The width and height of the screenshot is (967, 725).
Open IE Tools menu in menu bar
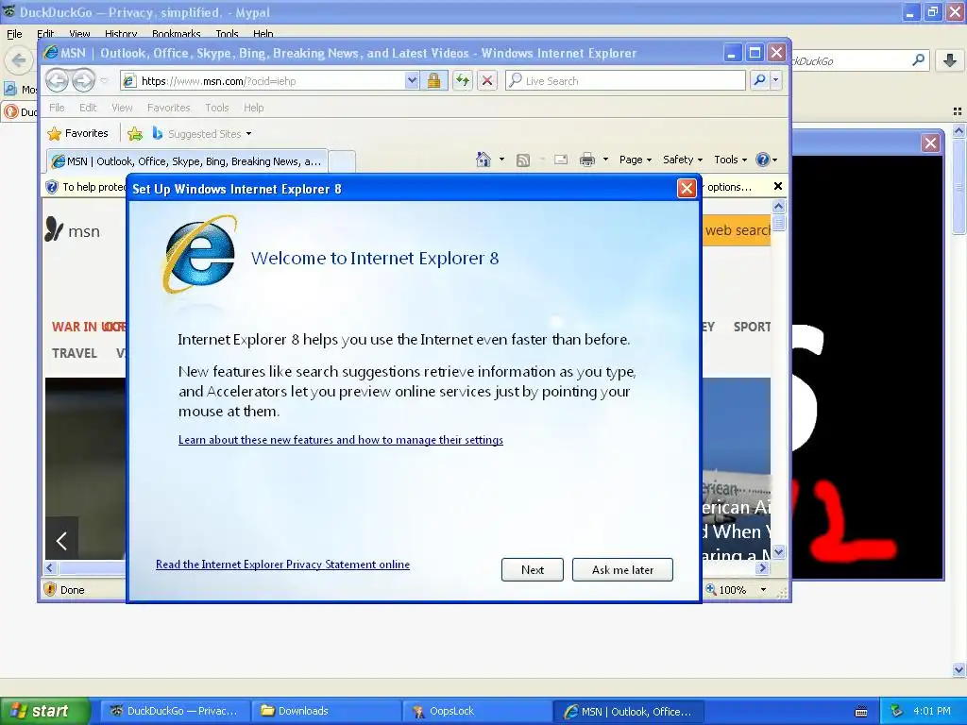coord(216,108)
